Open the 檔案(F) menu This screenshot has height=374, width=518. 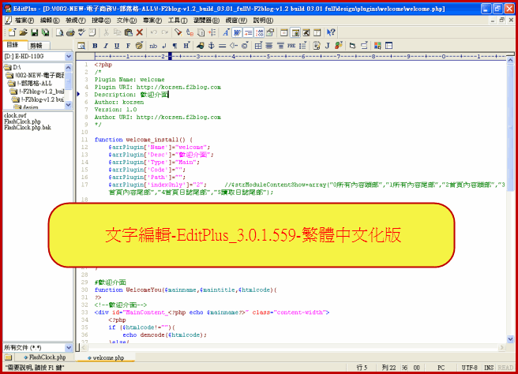tap(24, 19)
